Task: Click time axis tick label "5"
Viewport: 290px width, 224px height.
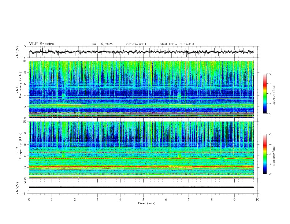Action: click(x=143, y=199)
